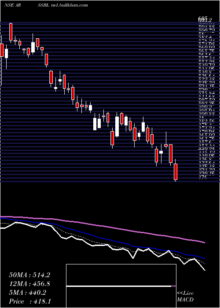Click the "12MA : 456.8" readout

coord(29,284)
